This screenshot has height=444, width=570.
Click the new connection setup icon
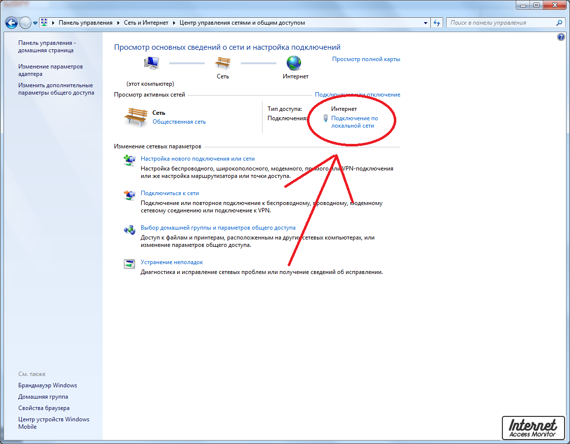click(x=129, y=160)
